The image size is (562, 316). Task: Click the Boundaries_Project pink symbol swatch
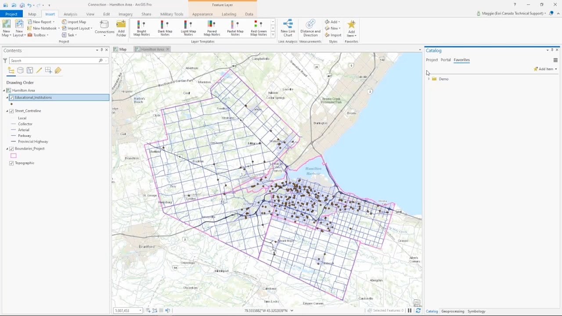point(14,156)
